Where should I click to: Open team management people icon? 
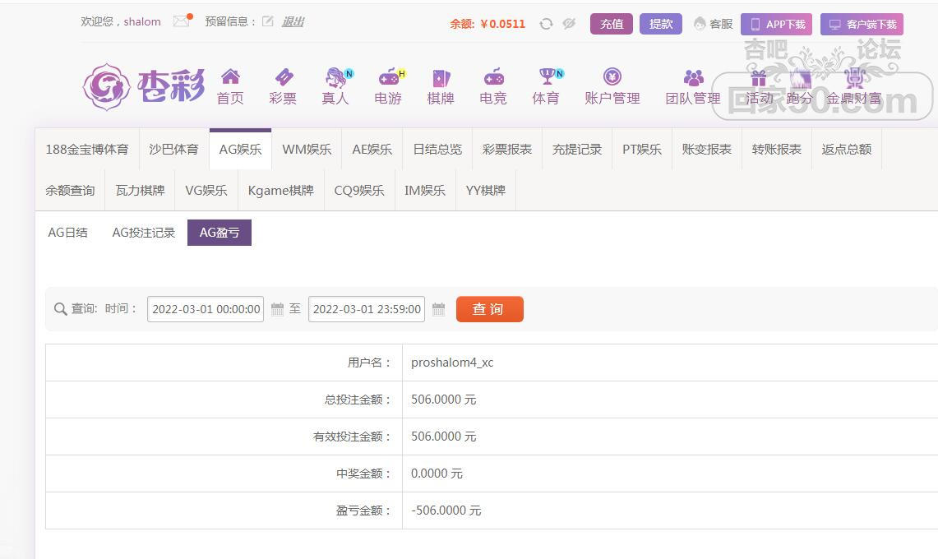click(693, 78)
